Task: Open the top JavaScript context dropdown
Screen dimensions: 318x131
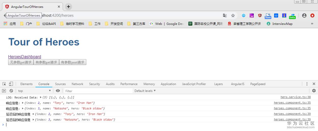Action: point(35,91)
